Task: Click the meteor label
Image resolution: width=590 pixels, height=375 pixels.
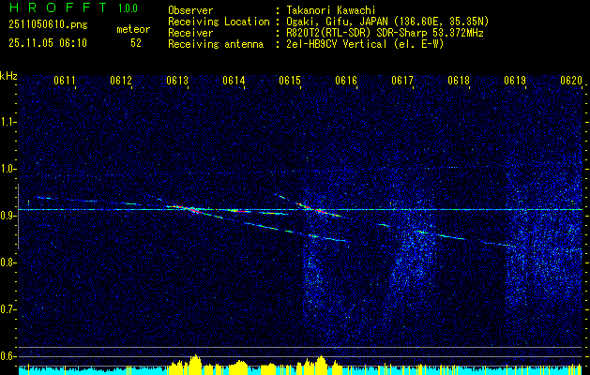Action: (x=133, y=29)
